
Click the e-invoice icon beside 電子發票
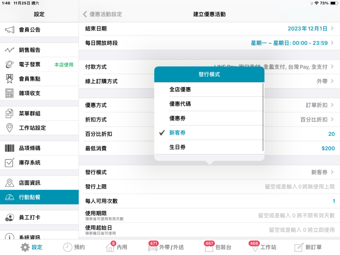[10, 64]
